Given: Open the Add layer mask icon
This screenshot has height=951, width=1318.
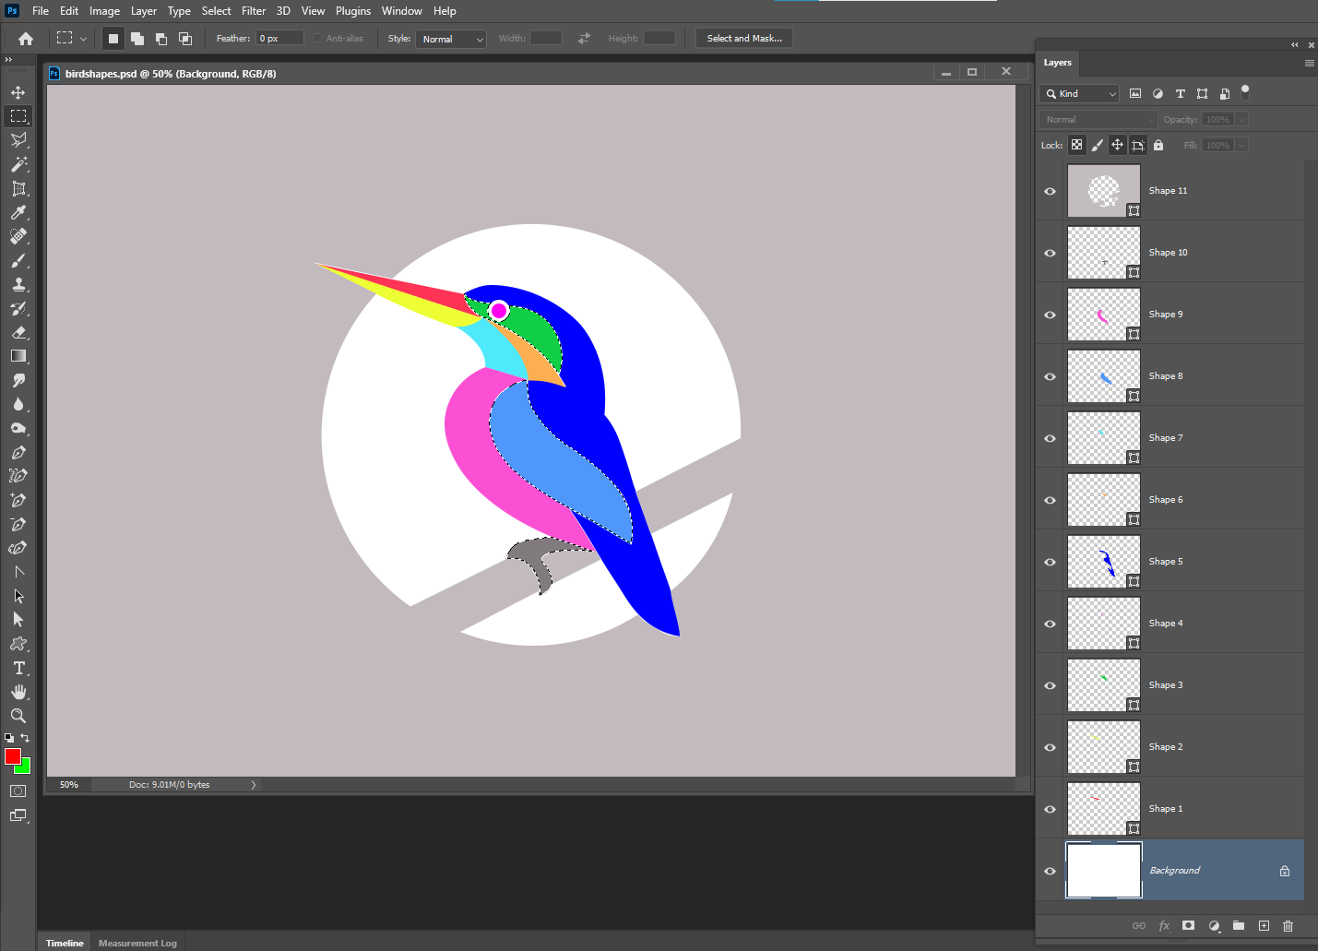Looking at the screenshot, I should tap(1189, 926).
